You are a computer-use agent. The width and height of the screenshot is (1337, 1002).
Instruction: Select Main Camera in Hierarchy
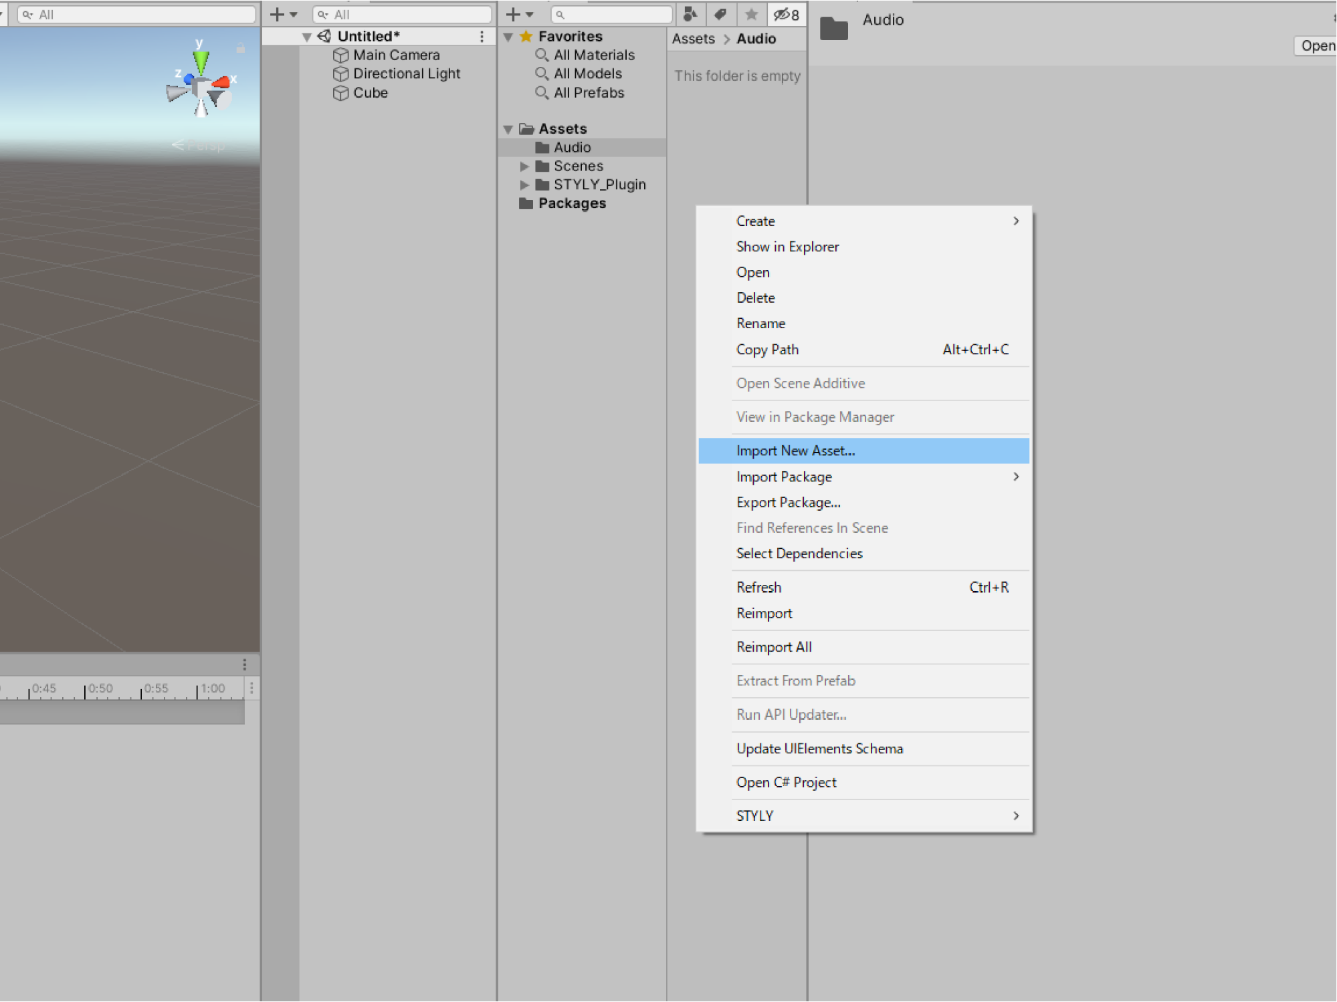397,55
